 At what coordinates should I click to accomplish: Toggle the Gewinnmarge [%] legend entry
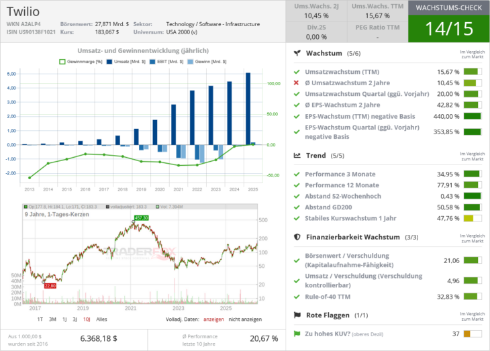click(x=81, y=62)
